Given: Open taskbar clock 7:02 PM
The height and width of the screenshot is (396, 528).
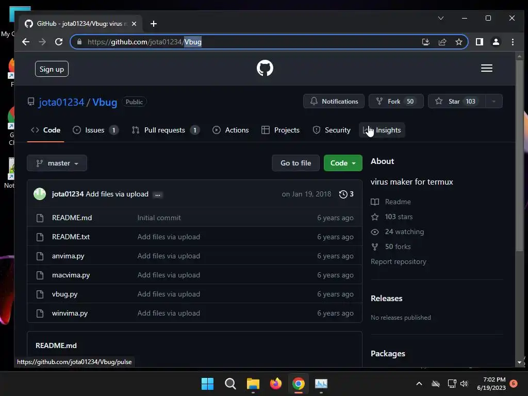Looking at the screenshot, I should pyautogui.click(x=491, y=384).
